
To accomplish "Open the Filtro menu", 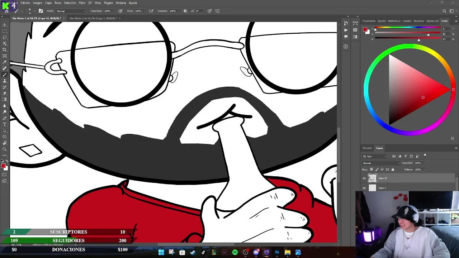I will [82, 3].
